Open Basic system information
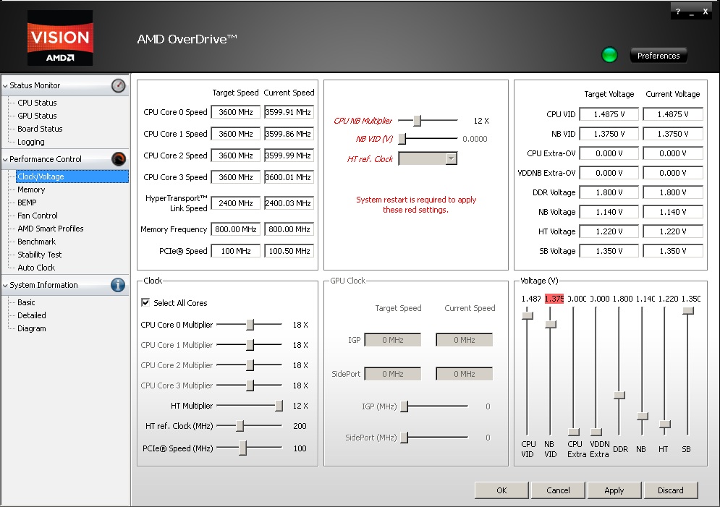This screenshot has height=507, width=720. (26, 302)
